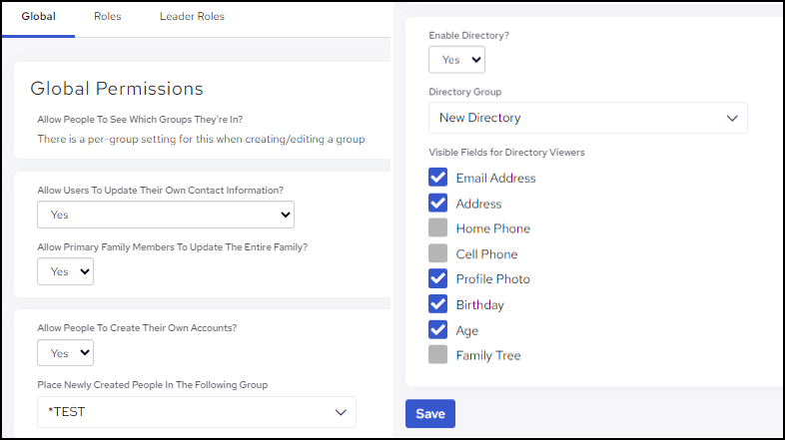The image size is (785, 440).
Task: Enable the Family Tree checkbox
Action: click(x=438, y=354)
